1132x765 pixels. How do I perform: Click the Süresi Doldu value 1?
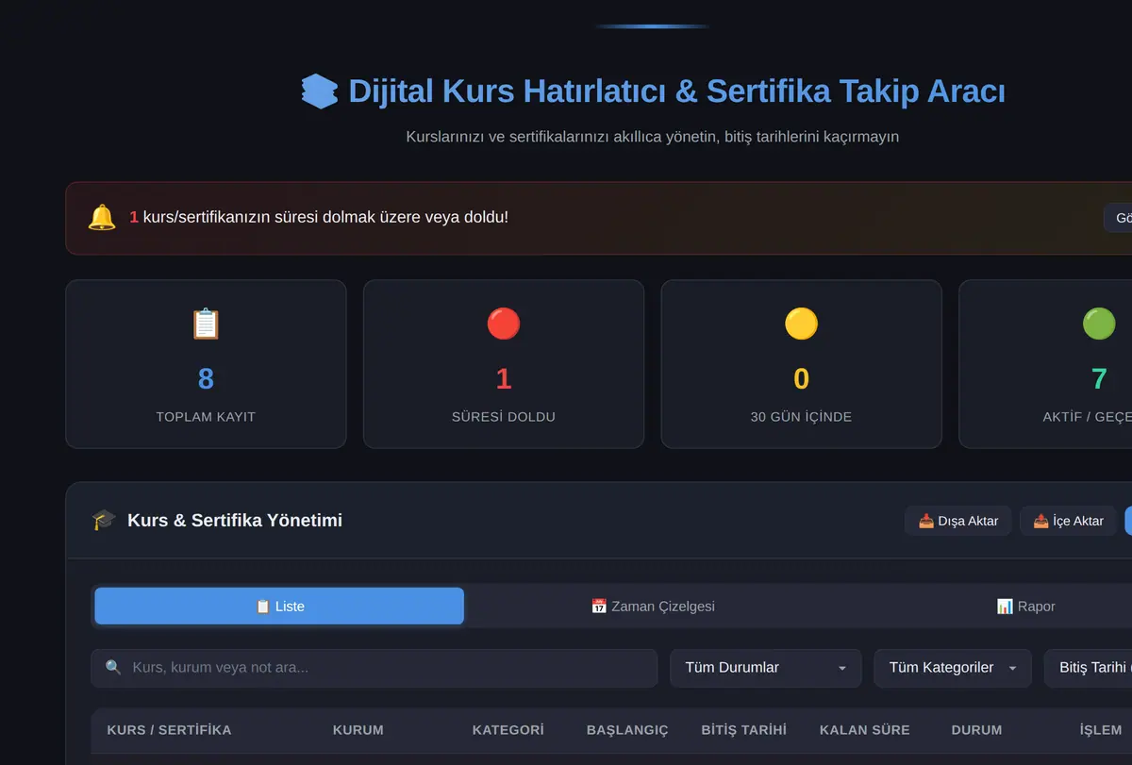coord(504,378)
